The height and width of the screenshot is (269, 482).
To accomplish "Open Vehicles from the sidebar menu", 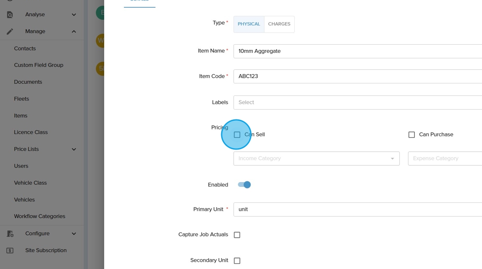I will 25,200.
